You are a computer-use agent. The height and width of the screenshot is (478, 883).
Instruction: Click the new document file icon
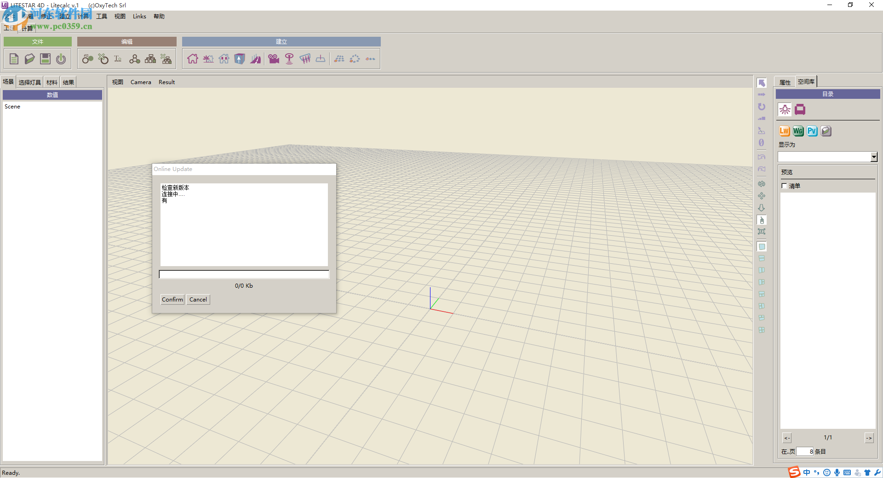click(14, 59)
